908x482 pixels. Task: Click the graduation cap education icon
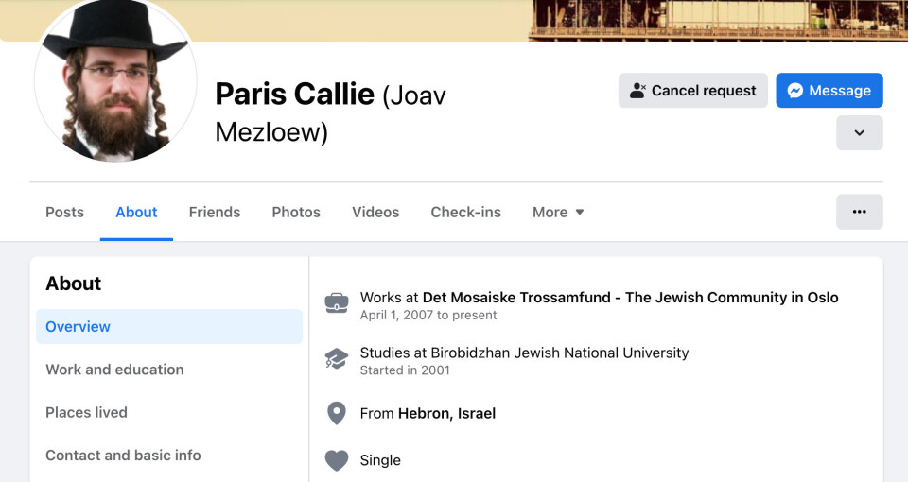coord(337,359)
